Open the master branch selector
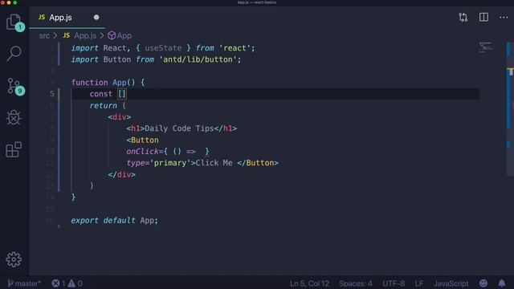The width and height of the screenshot is (514, 289). pos(24,283)
